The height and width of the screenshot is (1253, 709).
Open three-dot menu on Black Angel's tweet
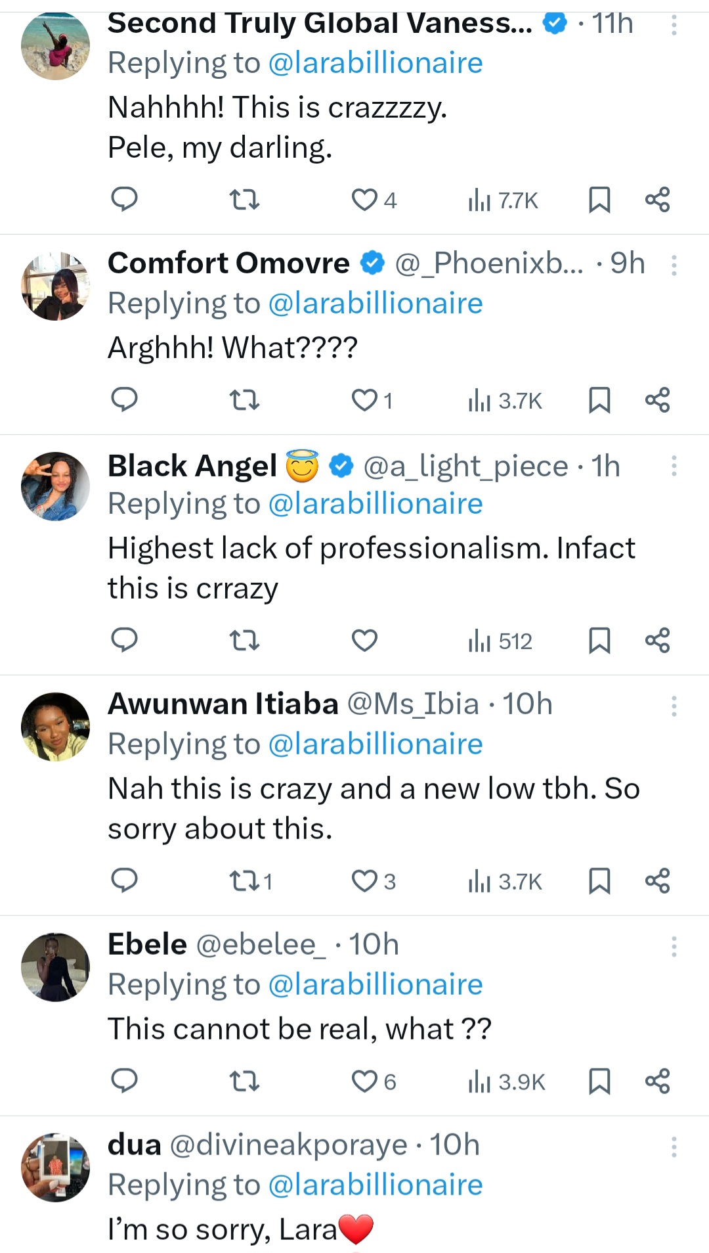click(x=674, y=466)
